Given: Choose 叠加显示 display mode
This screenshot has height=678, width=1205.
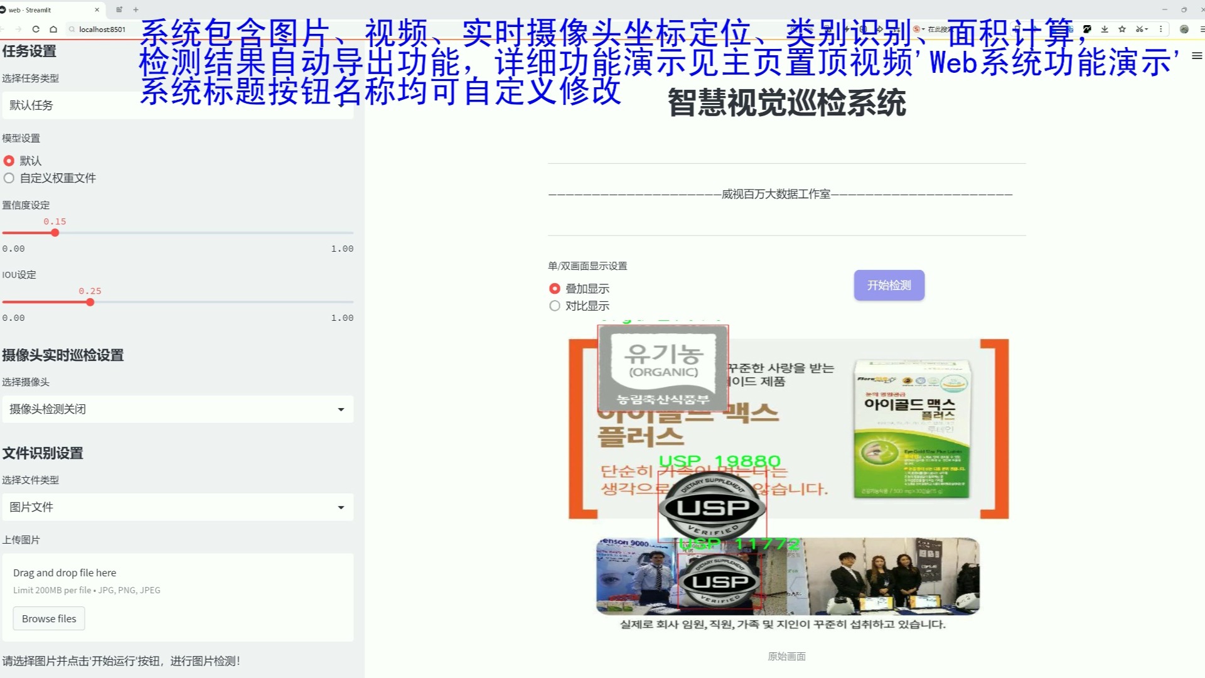Looking at the screenshot, I should coord(579,289).
